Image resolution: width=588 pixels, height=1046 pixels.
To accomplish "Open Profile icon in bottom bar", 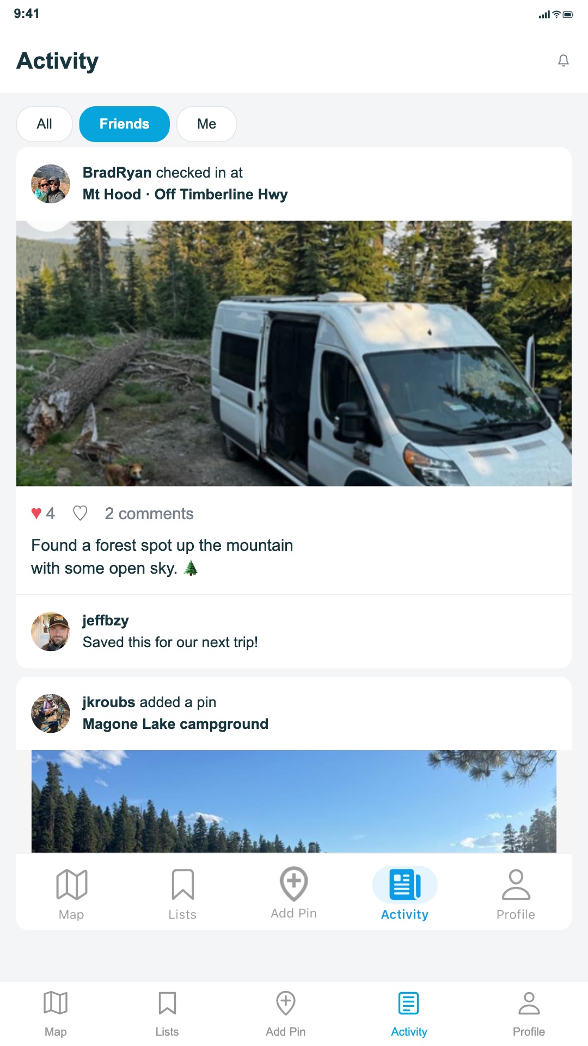I will (529, 1003).
